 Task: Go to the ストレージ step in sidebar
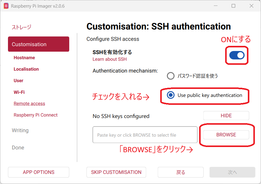click(21, 27)
